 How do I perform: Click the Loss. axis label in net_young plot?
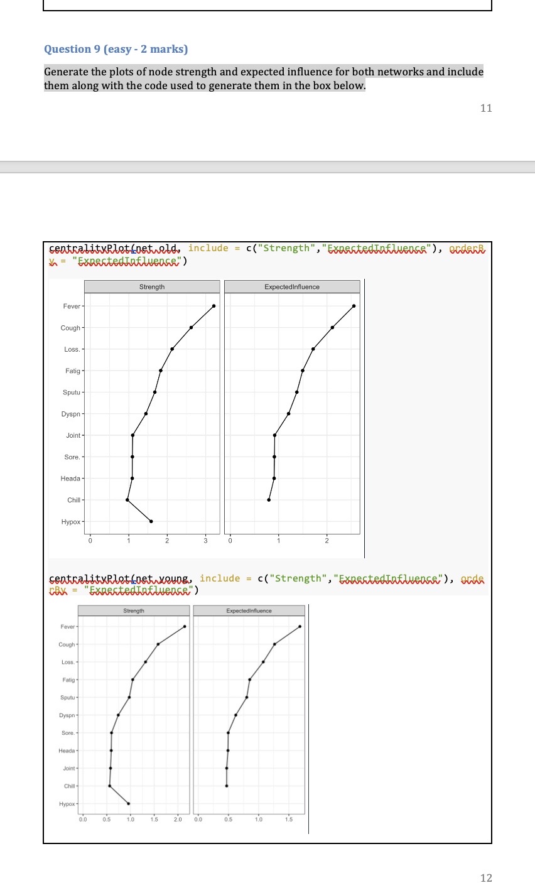point(68,662)
